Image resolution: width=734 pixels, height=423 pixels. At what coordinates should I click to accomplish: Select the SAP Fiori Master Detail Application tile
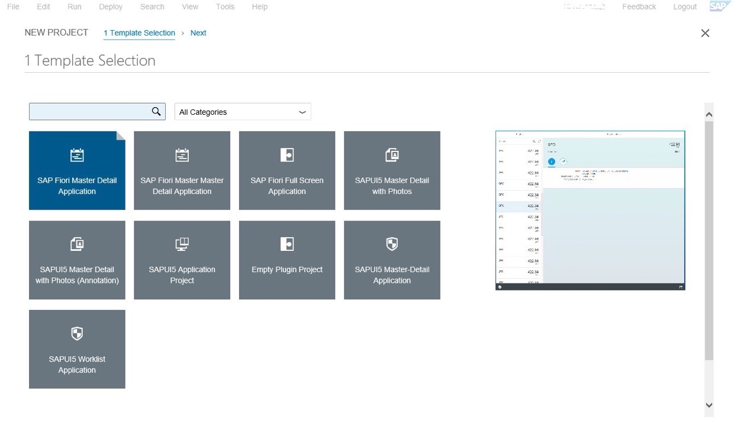point(77,170)
